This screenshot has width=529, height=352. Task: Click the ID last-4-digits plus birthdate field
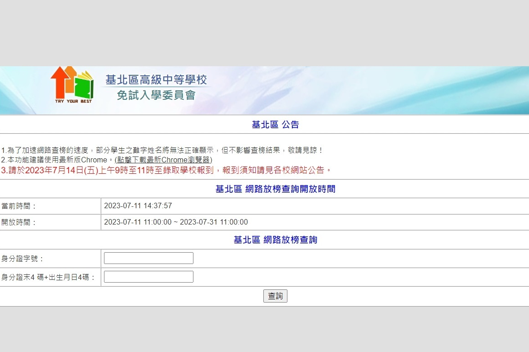click(x=148, y=276)
